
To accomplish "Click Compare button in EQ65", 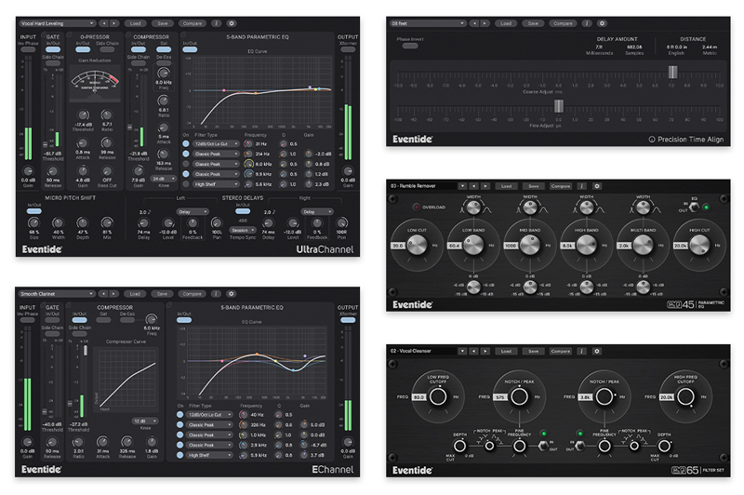I will pyautogui.click(x=561, y=351).
